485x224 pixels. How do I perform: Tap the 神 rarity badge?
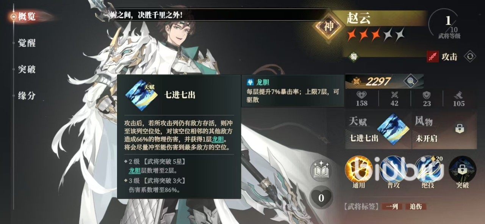click(x=328, y=26)
